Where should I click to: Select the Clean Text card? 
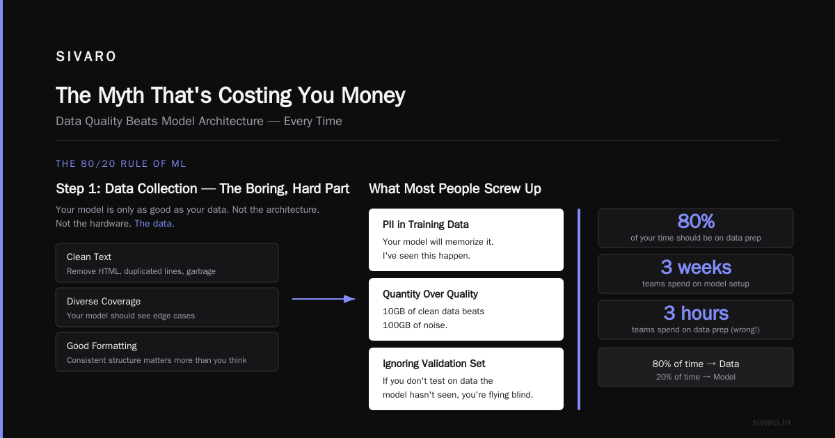point(167,263)
